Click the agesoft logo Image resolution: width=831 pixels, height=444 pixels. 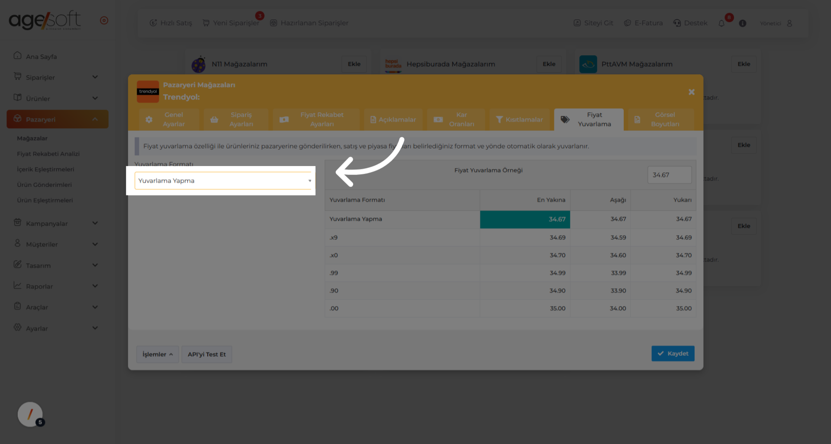pos(45,20)
